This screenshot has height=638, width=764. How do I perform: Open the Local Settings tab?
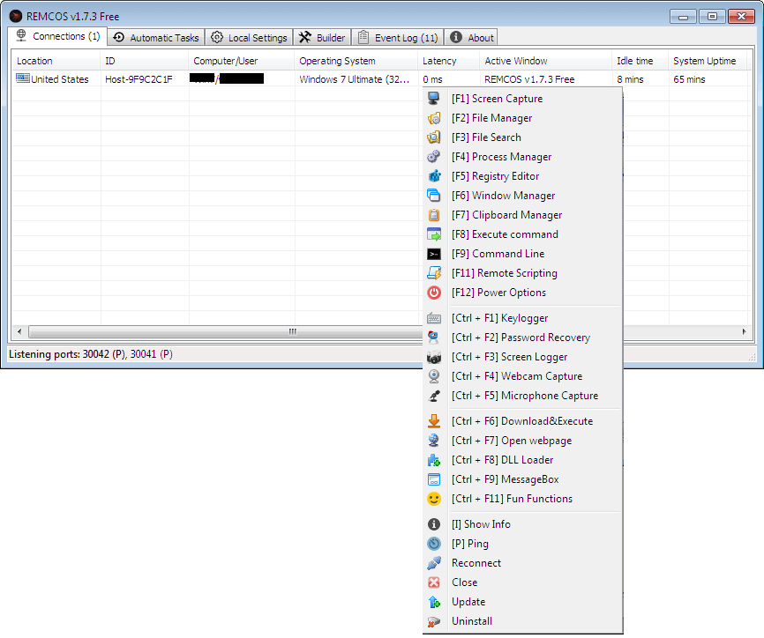tap(249, 38)
